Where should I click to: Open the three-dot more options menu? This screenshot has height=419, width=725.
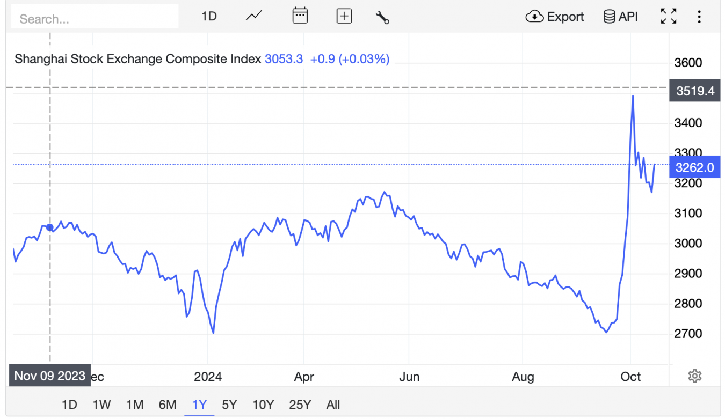point(699,17)
